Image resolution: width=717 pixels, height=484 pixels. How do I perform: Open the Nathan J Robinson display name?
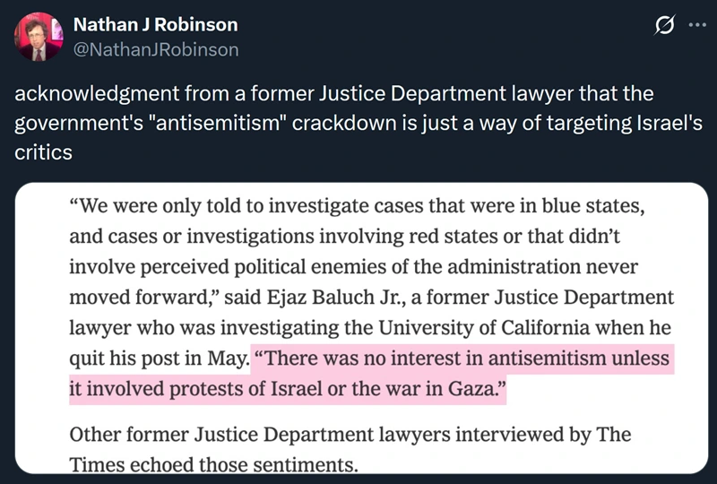[155, 25]
